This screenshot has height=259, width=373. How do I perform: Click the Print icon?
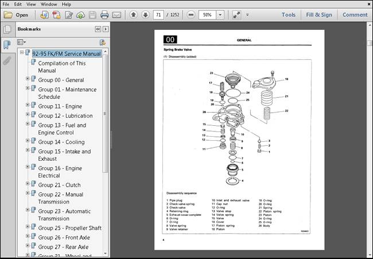(x=104, y=15)
